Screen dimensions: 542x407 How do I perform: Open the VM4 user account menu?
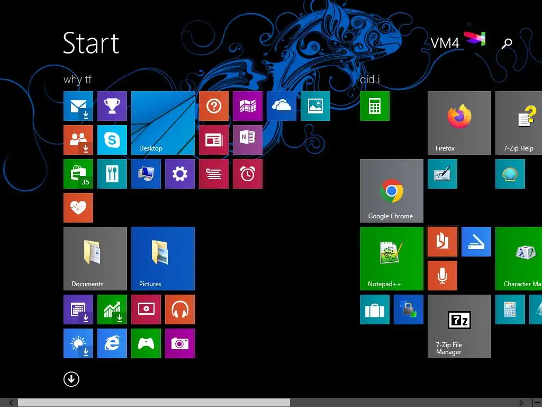tap(458, 41)
